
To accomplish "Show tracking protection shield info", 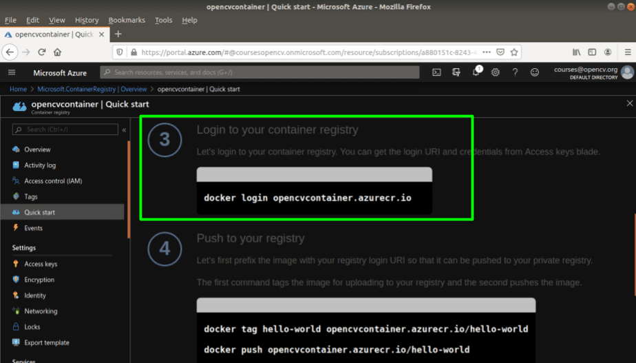I will click(120, 52).
